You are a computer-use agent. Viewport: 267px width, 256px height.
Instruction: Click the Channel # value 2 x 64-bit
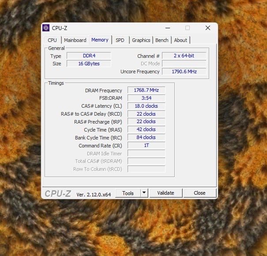tap(184, 56)
